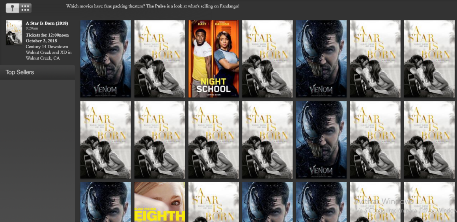Click the '8:20am' timestamp text

[32, 28]
